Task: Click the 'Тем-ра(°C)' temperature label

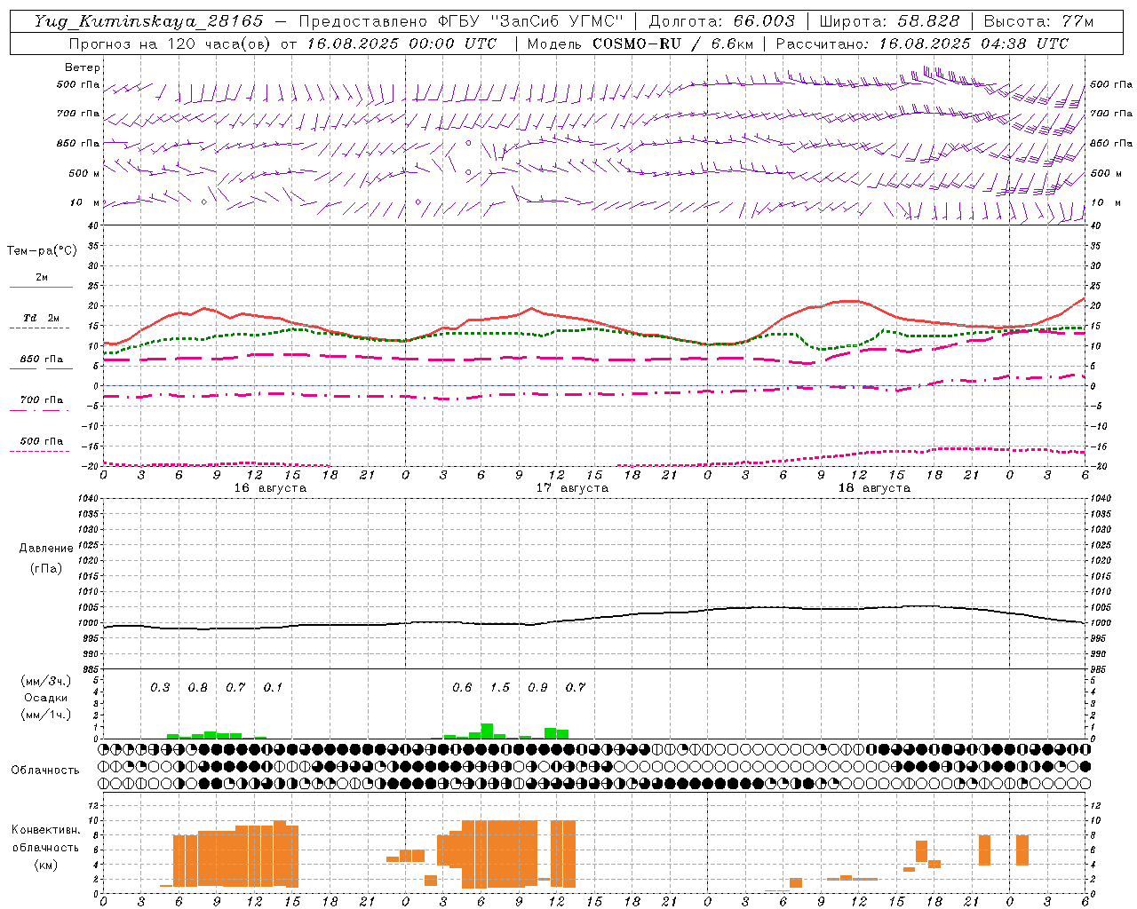Action: (x=42, y=250)
